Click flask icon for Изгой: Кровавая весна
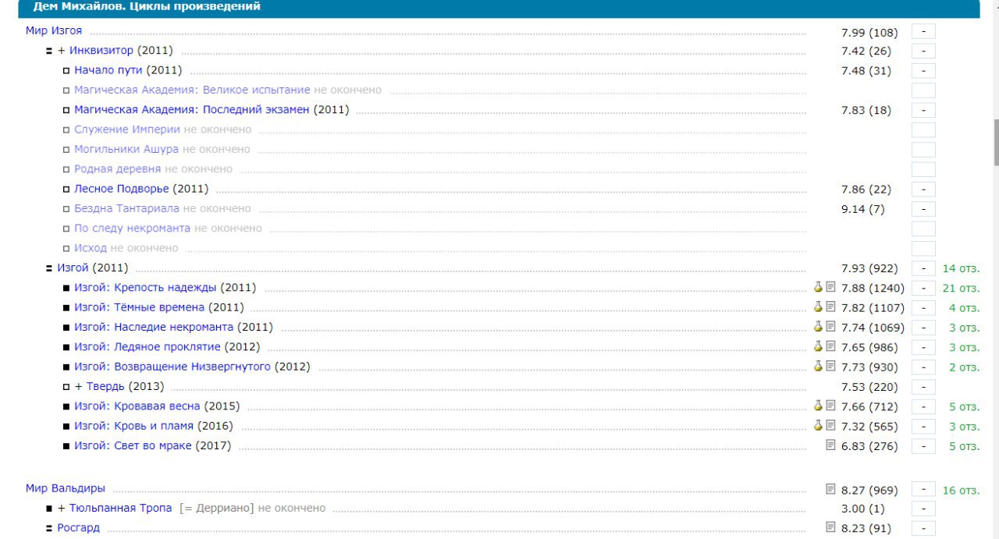 point(819,406)
